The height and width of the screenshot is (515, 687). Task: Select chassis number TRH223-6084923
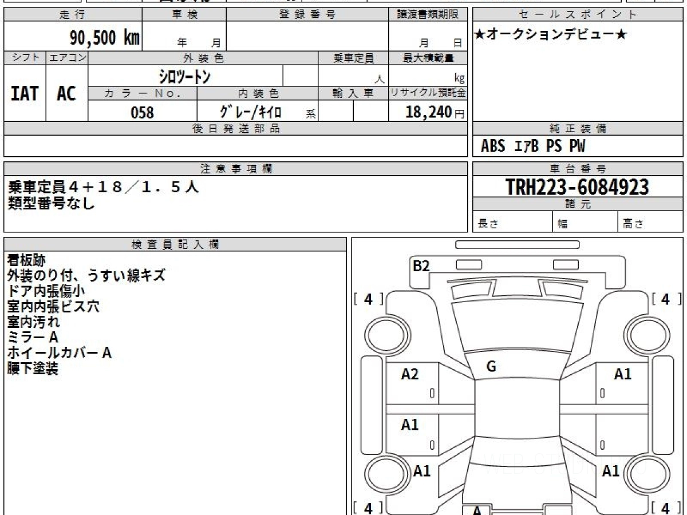tap(577, 187)
